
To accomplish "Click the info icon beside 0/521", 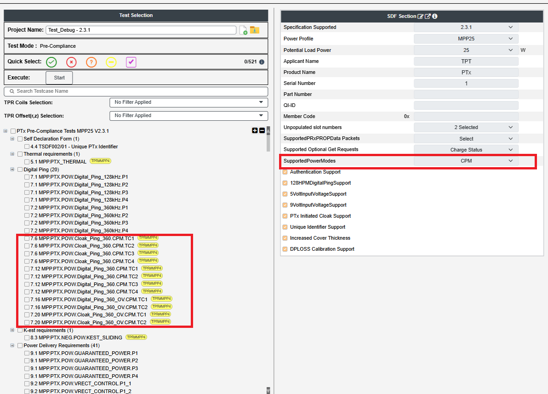I will (262, 62).
